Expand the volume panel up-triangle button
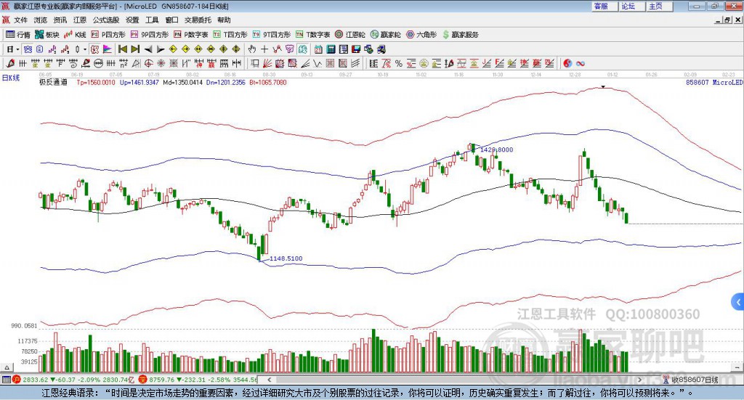The width and height of the screenshot is (744, 400). coord(7,367)
